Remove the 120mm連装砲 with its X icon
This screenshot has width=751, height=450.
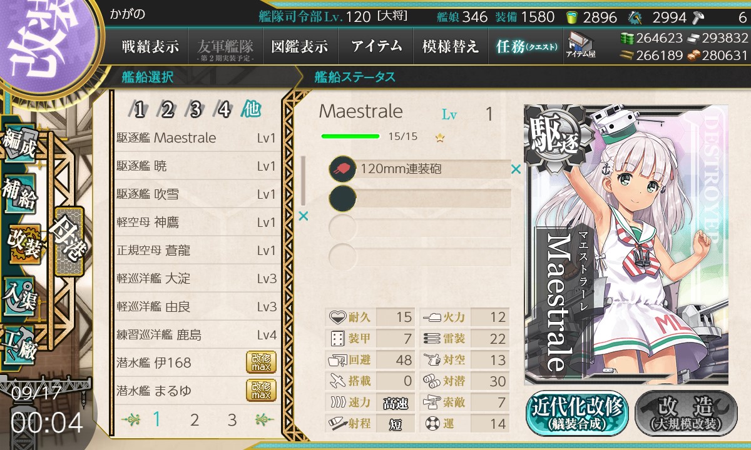[x=516, y=169]
